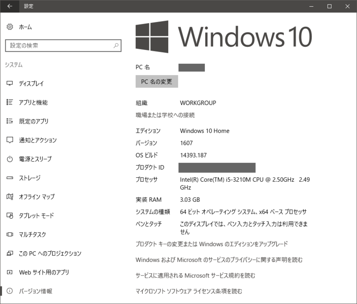357x304 pixels.
Task: Select バージョン情報 in sidebar
Action: click(x=36, y=291)
